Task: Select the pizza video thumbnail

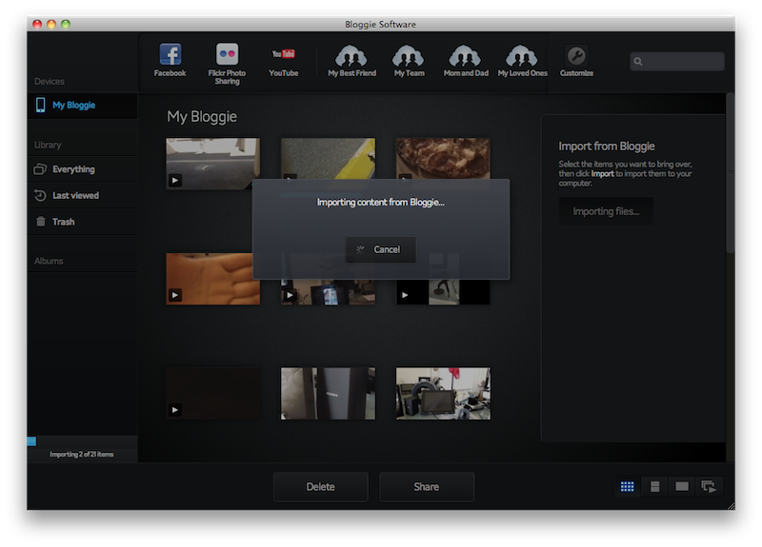Action: coord(443,158)
